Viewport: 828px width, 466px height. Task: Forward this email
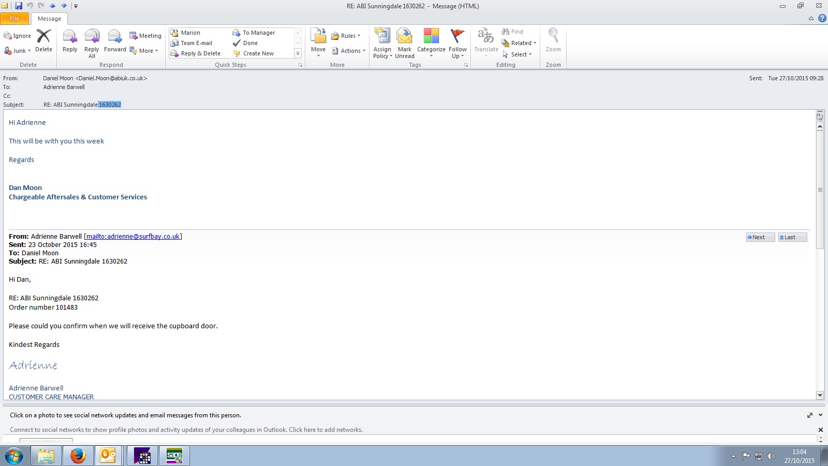point(115,41)
